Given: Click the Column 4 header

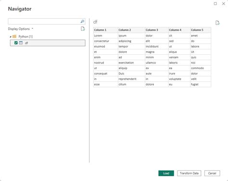Looking at the screenshot, I should [179, 30].
